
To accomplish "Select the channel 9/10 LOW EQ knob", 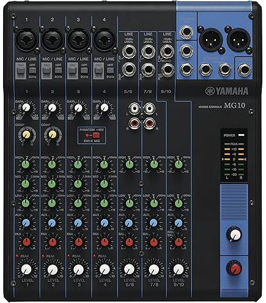I will pos(179,203).
